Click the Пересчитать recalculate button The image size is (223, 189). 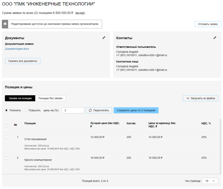[x=99, y=110]
